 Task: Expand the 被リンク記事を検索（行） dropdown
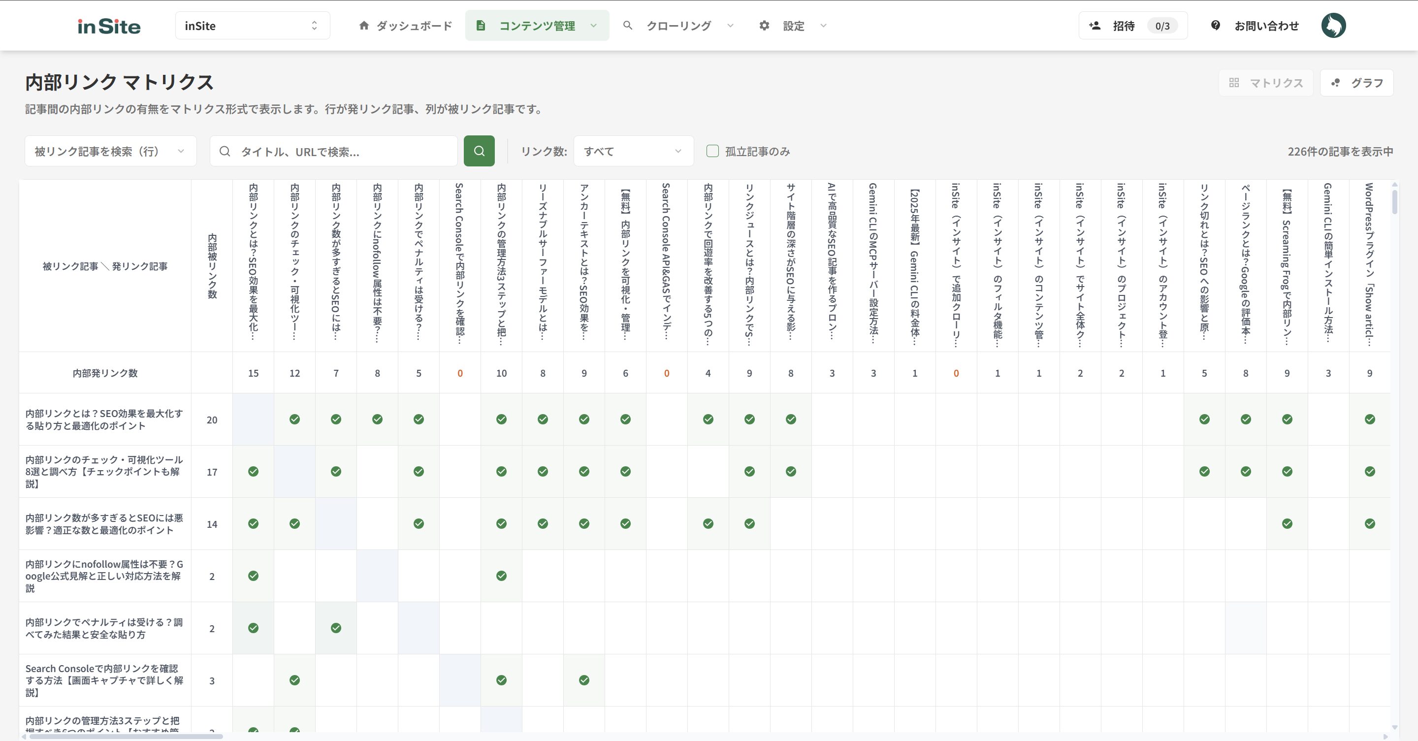[110, 151]
